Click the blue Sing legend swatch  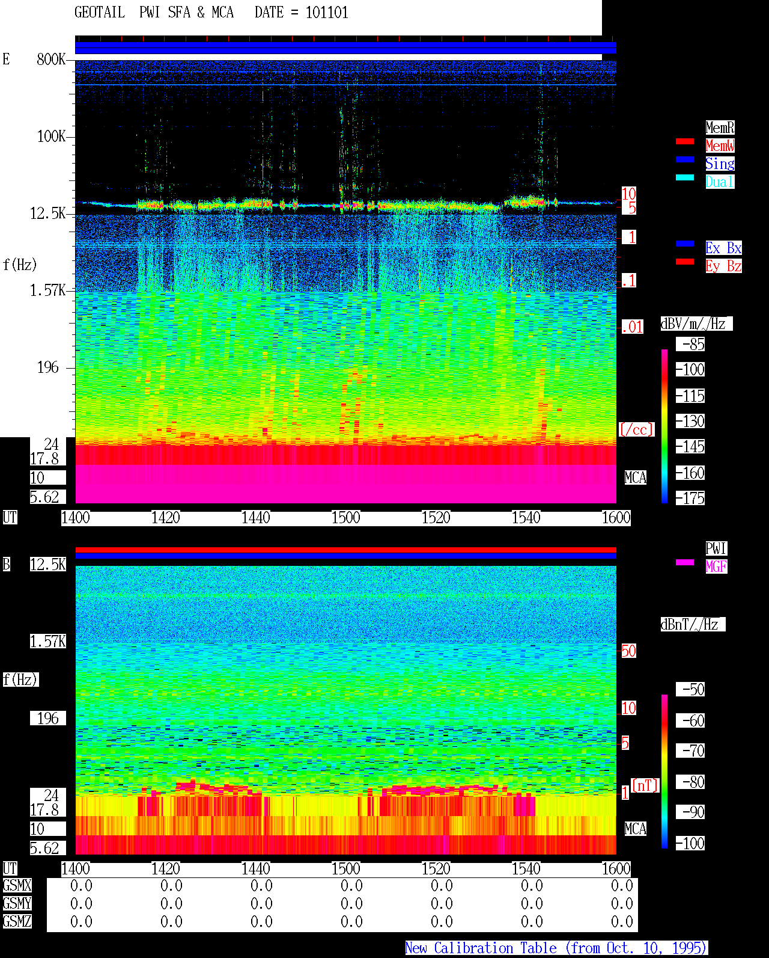click(x=685, y=159)
